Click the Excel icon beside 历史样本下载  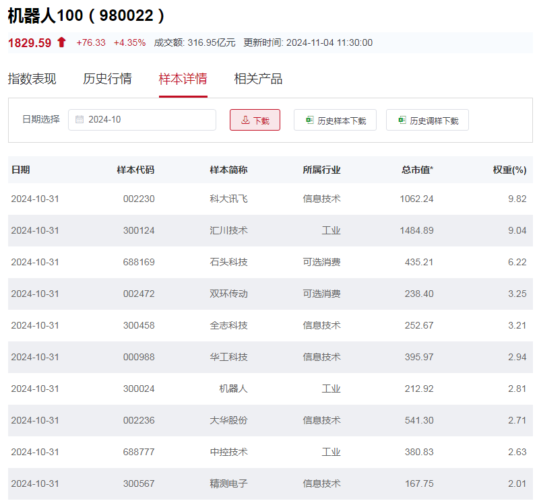310,120
